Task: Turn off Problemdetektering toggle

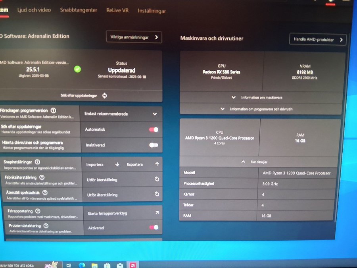Action: click(154, 227)
